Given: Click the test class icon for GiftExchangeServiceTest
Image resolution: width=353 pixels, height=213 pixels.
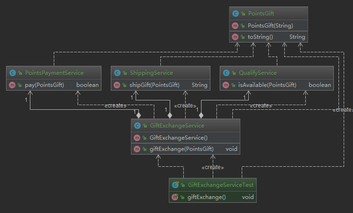Looking at the screenshot, I should (175, 185).
